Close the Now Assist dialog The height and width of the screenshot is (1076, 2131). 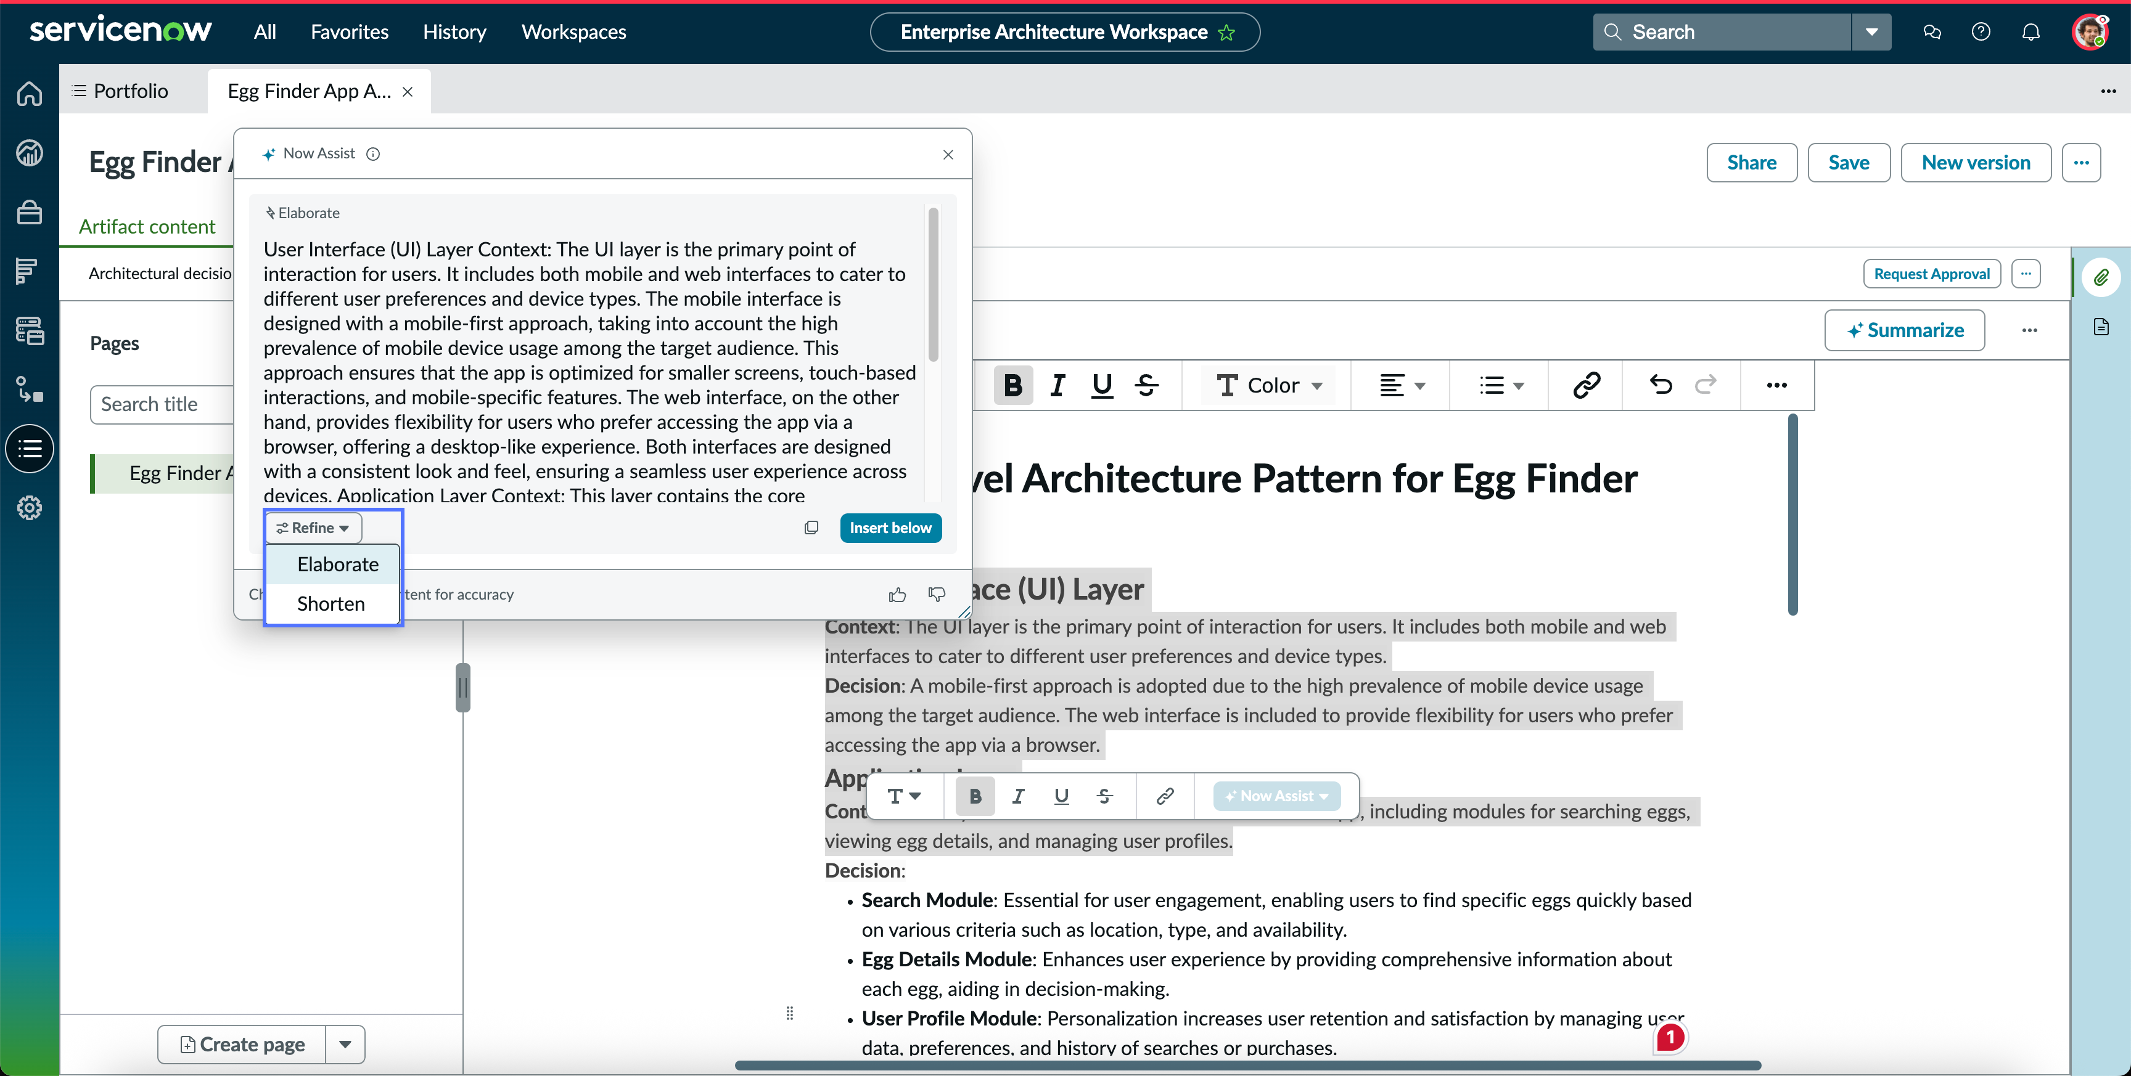(948, 155)
